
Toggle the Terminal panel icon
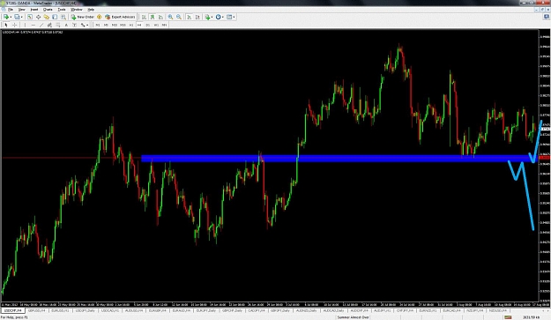(55, 17)
